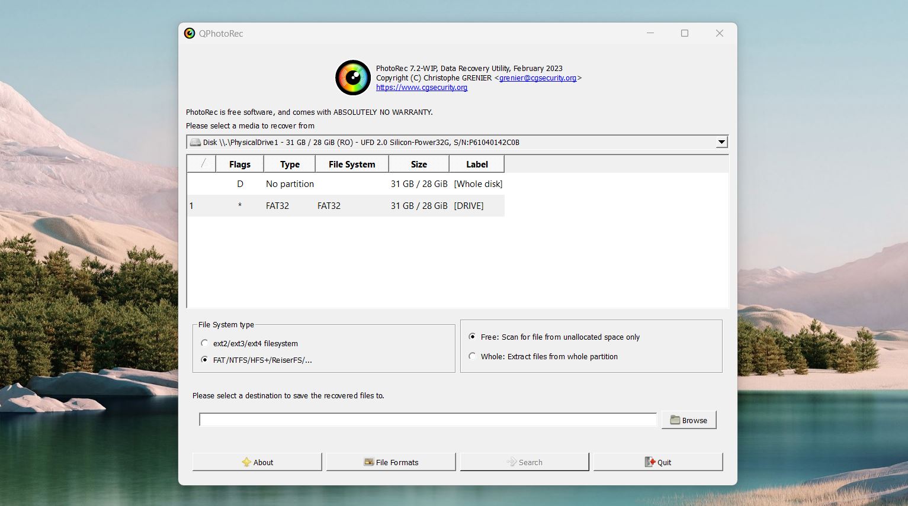Select the [Whole disk] label cell
908x506 pixels.
click(x=478, y=184)
